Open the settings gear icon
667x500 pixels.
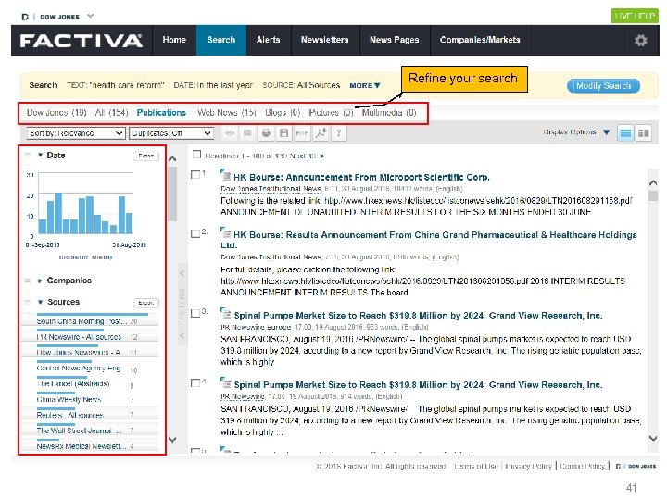point(641,41)
